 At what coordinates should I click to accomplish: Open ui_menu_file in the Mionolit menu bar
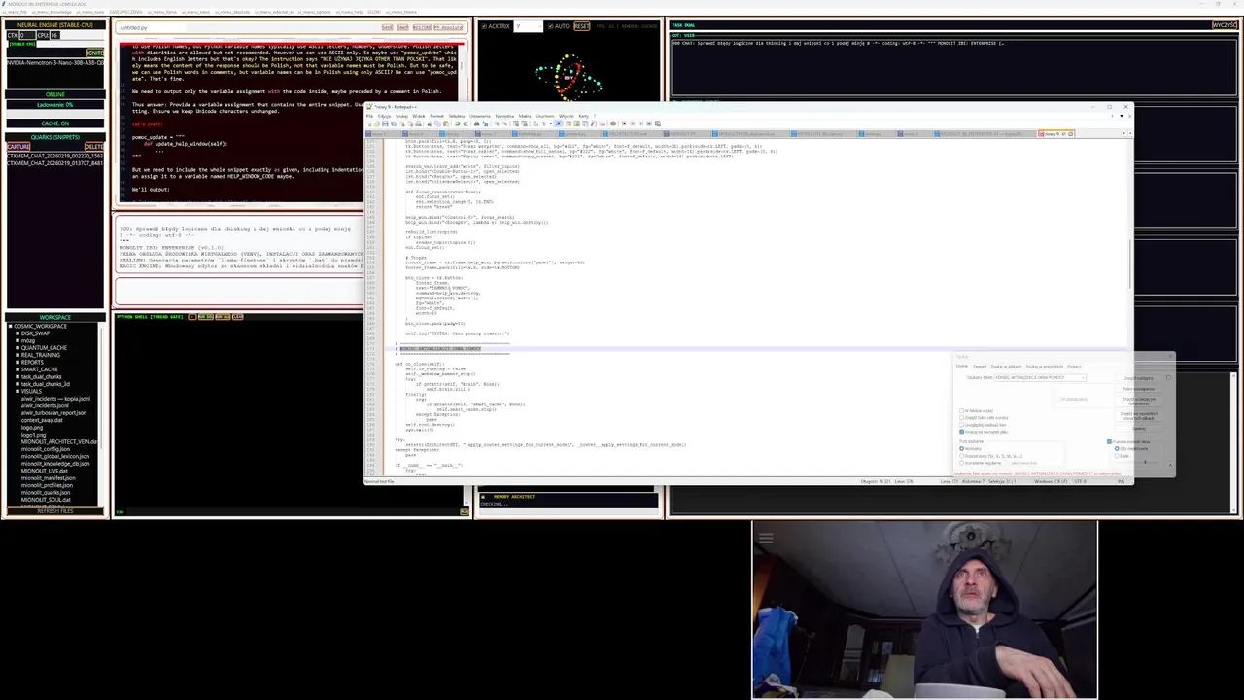(x=15, y=12)
